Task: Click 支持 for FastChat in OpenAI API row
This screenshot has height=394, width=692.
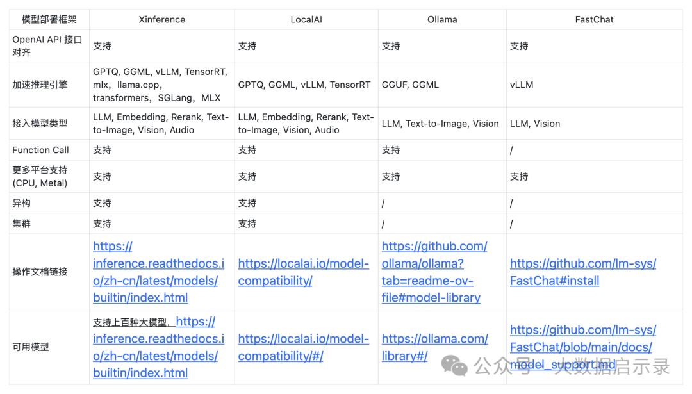Action: (x=519, y=46)
